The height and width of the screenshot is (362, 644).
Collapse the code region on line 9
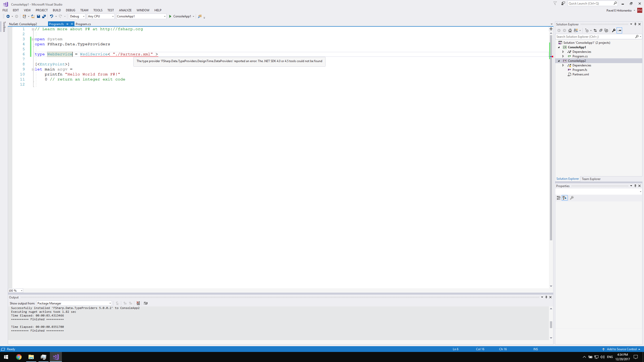[33, 69]
